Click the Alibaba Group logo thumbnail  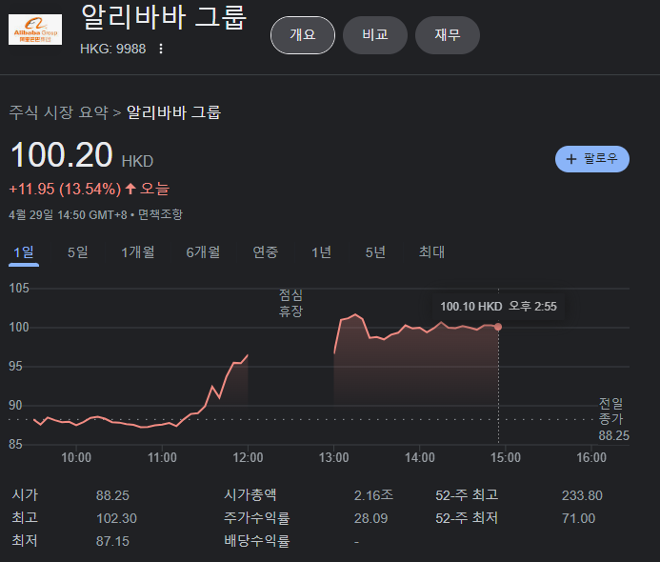pos(35,30)
